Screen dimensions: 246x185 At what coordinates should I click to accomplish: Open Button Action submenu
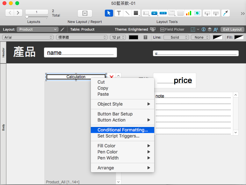pyautogui.click(x=122, y=120)
